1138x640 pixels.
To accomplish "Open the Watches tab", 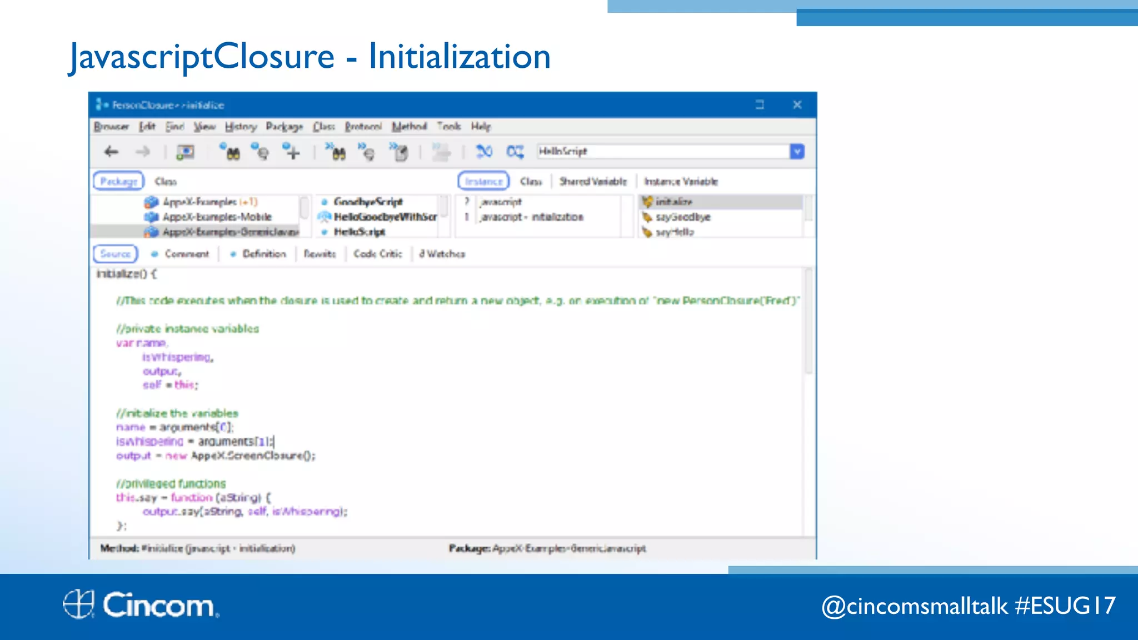I will click(442, 254).
